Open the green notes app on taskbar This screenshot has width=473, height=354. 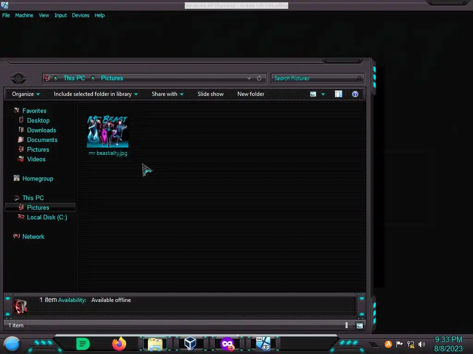(x=83, y=344)
